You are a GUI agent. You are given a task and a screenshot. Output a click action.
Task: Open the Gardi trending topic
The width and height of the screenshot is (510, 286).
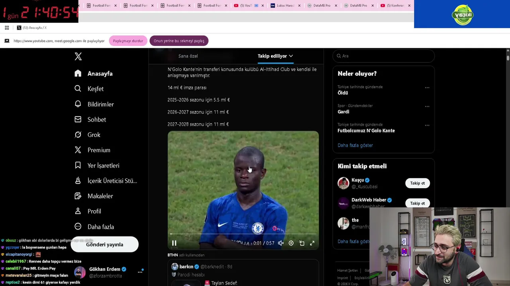pyautogui.click(x=343, y=112)
